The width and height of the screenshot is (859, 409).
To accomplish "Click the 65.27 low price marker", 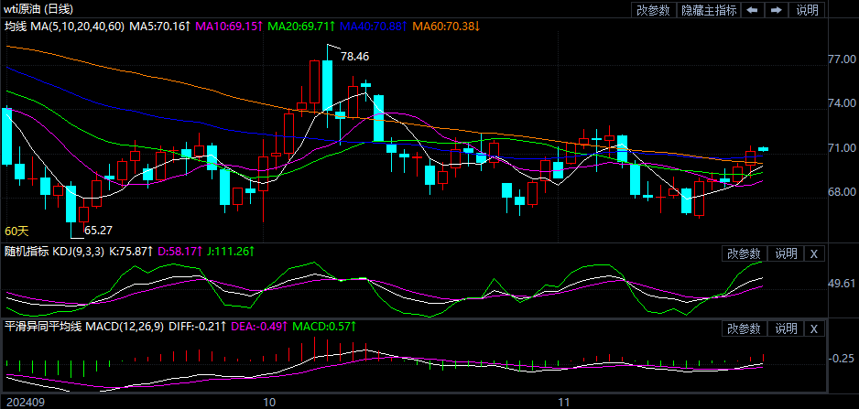I will pyautogui.click(x=98, y=230).
